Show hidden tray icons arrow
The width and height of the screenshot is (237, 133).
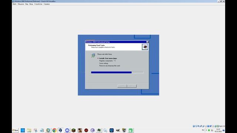click(206, 130)
